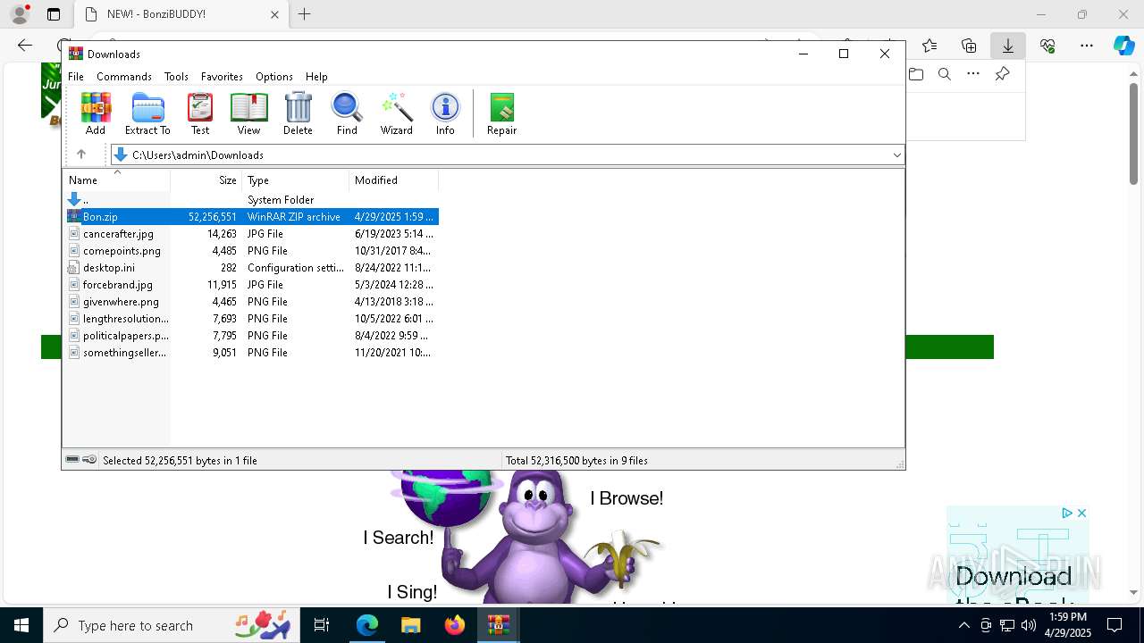
Task: Click the Repair archive icon
Action: tap(501, 113)
